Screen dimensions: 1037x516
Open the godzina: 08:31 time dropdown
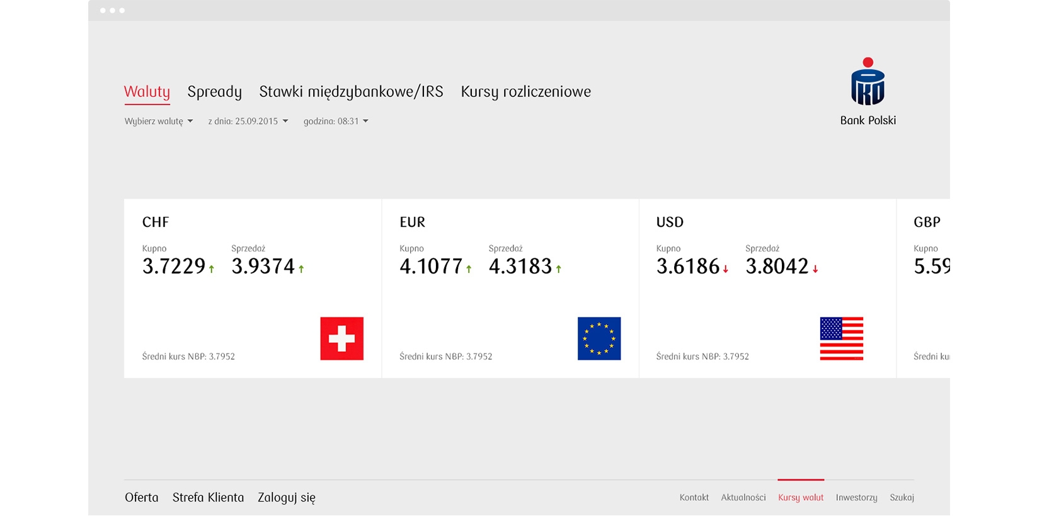click(x=336, y=121)
